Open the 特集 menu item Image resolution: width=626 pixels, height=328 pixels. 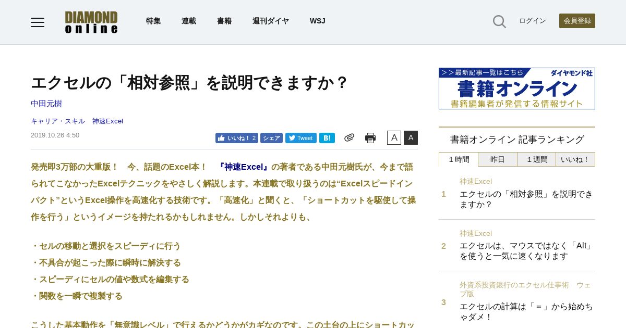pos(153,21)
